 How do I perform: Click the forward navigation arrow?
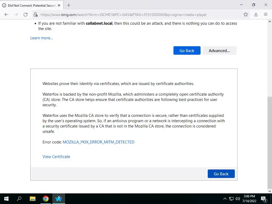coord(16,15)
